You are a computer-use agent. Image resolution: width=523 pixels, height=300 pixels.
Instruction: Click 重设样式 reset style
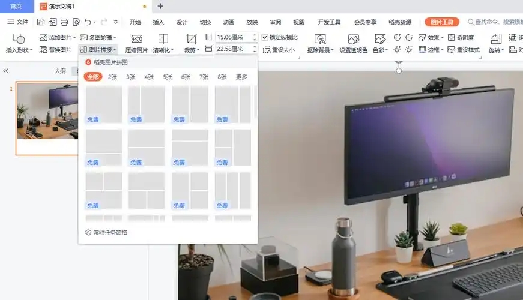[464, 50]
